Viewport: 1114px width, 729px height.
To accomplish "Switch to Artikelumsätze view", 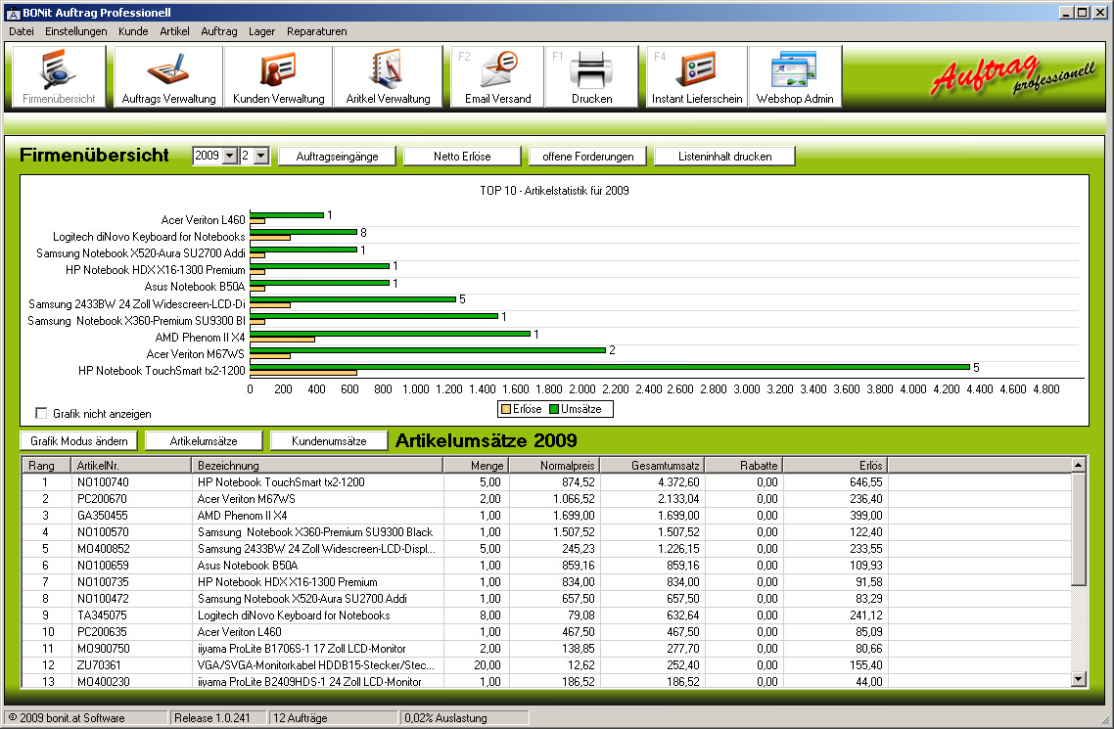I will pyautogui.click(x=204, y=440).
